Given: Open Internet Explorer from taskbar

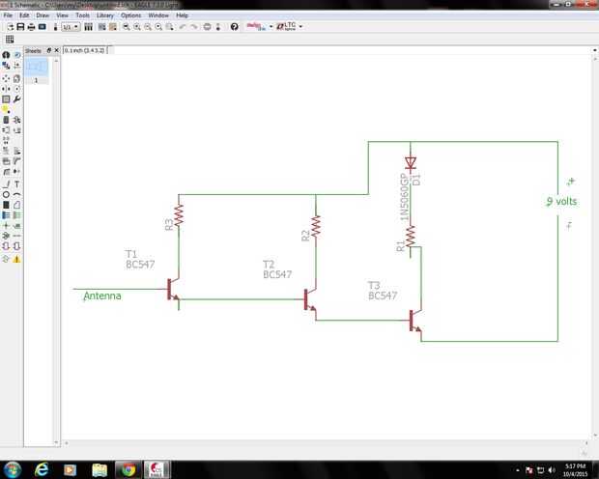Looking at the screenshot, I should [x=42, y=469].
